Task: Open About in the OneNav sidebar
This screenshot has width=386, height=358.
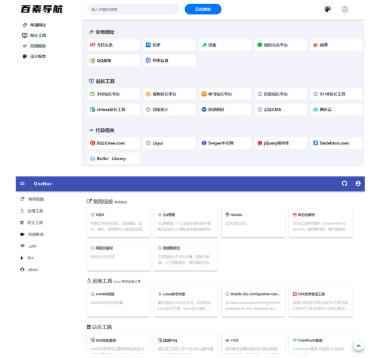Action: [33, 269]
